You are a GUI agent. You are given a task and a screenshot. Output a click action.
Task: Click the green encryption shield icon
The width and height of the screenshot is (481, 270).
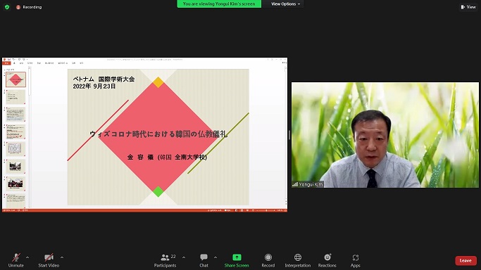pos(7,7)
